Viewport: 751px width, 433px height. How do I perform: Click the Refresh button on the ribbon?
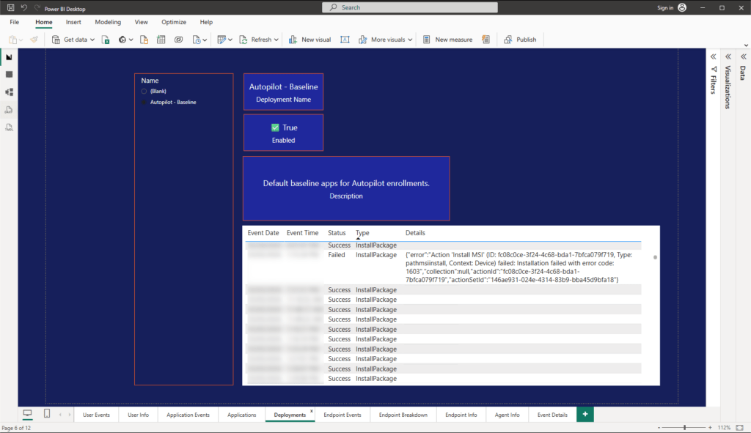(x=258, y=39)
